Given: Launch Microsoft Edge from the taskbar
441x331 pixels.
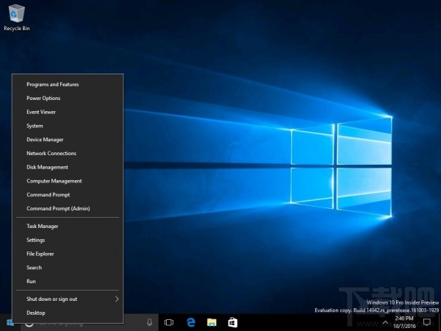Looking at the screenshot, I should click(190, 322).
